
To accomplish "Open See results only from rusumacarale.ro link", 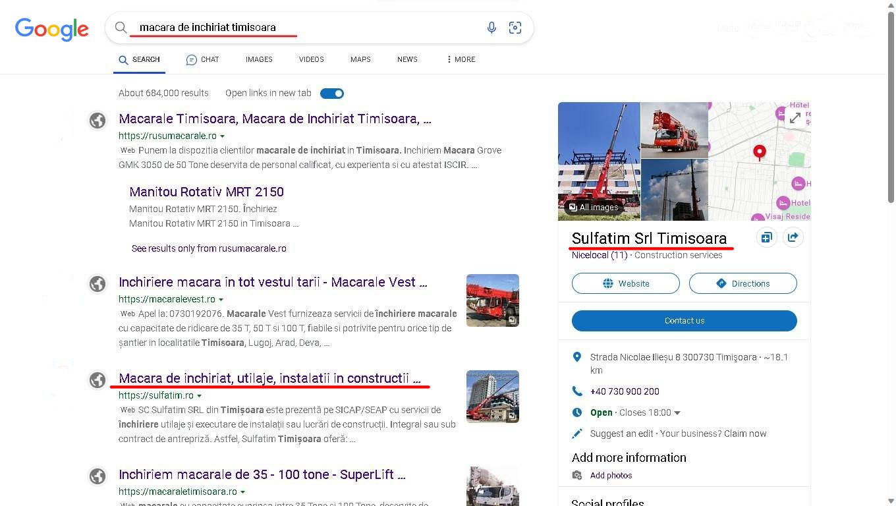I will 209,248.
